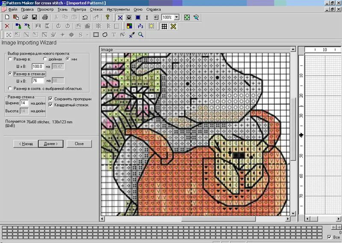Click the Cut scissors icon

pos(56,17)
